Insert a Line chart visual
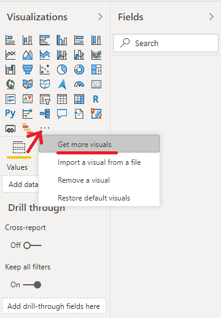 click(x=10, y=55)
